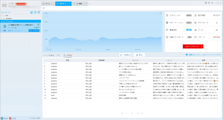Open the YouTube video icon in footer
223x120 pixels.
click(x=10, y=118)
